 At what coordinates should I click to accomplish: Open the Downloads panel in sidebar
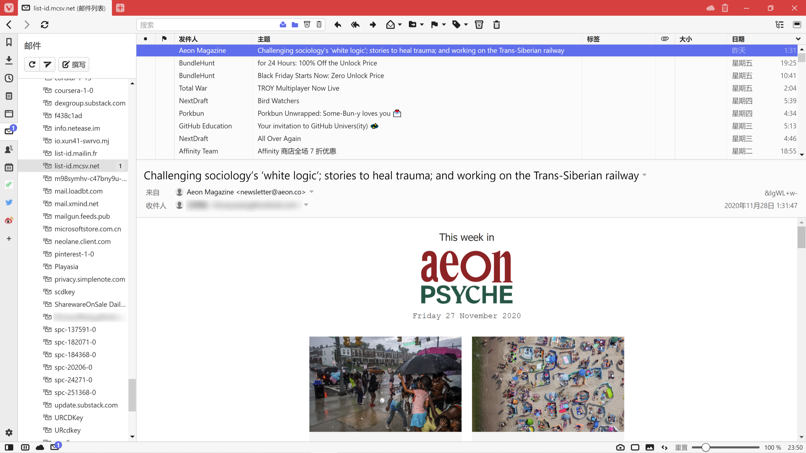point(9,60)
